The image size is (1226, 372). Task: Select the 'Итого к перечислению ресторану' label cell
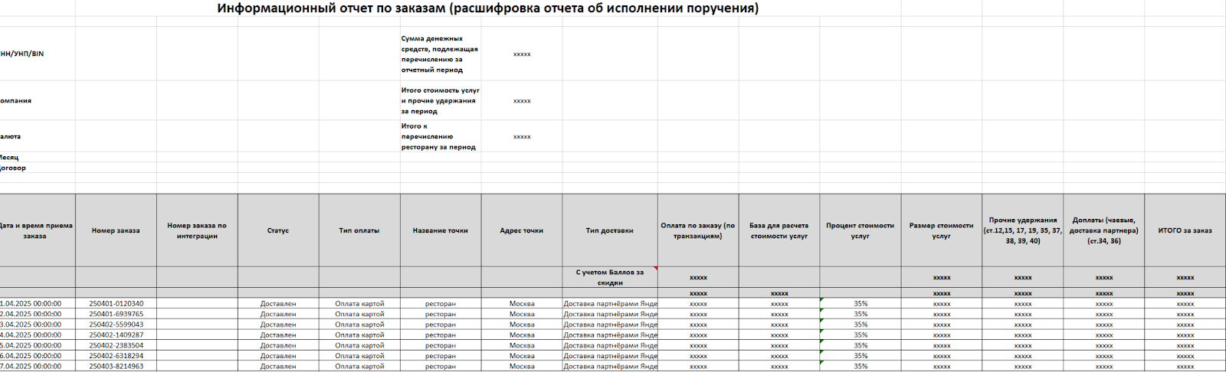tap(440, 136)
